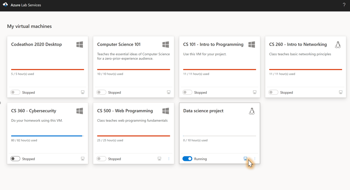350x190 pixels.
Task: Click red usage bar on Codeathon 2020 Desktop
Action: click(48, 69)
